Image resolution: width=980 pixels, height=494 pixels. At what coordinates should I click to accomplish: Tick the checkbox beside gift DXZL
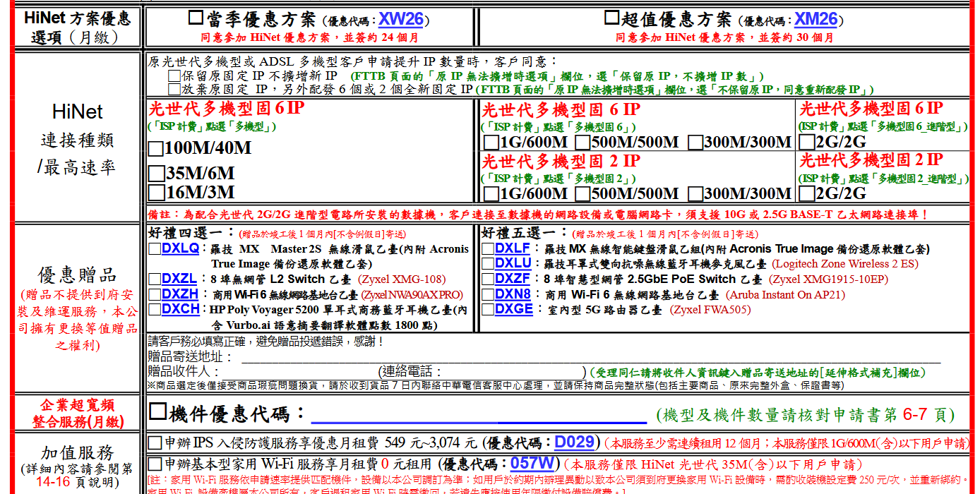tap(155, 279)
